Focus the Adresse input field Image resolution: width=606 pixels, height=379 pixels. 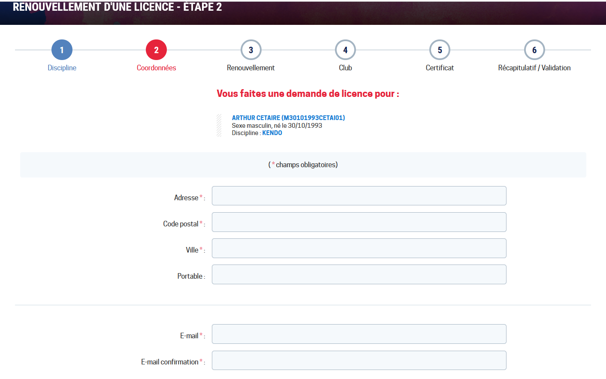tap(359, 196)
